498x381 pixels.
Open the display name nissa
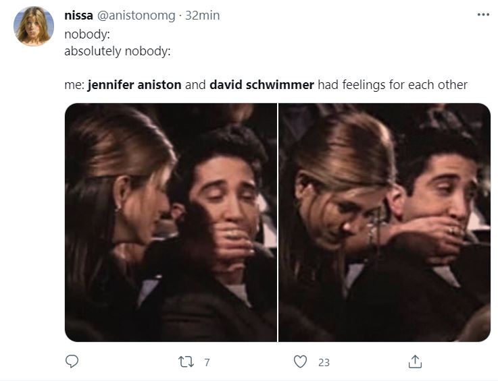pyautogui.click(x=78, y=16)
